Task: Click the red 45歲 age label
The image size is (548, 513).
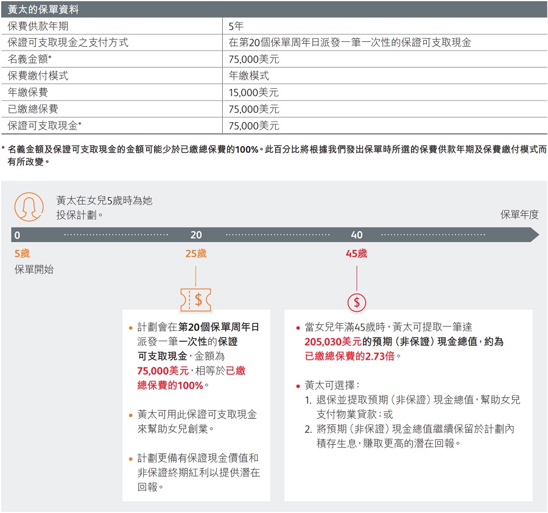Action: (x=357, y=253)
